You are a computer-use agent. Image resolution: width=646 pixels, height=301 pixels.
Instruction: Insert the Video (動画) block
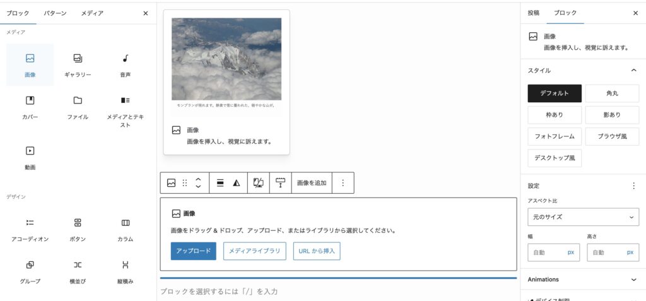[30, 157]
